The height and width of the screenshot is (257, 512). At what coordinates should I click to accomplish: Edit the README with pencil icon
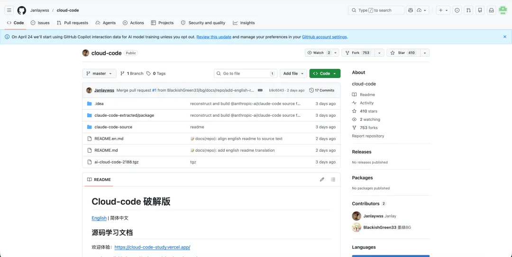pos(322,180)
